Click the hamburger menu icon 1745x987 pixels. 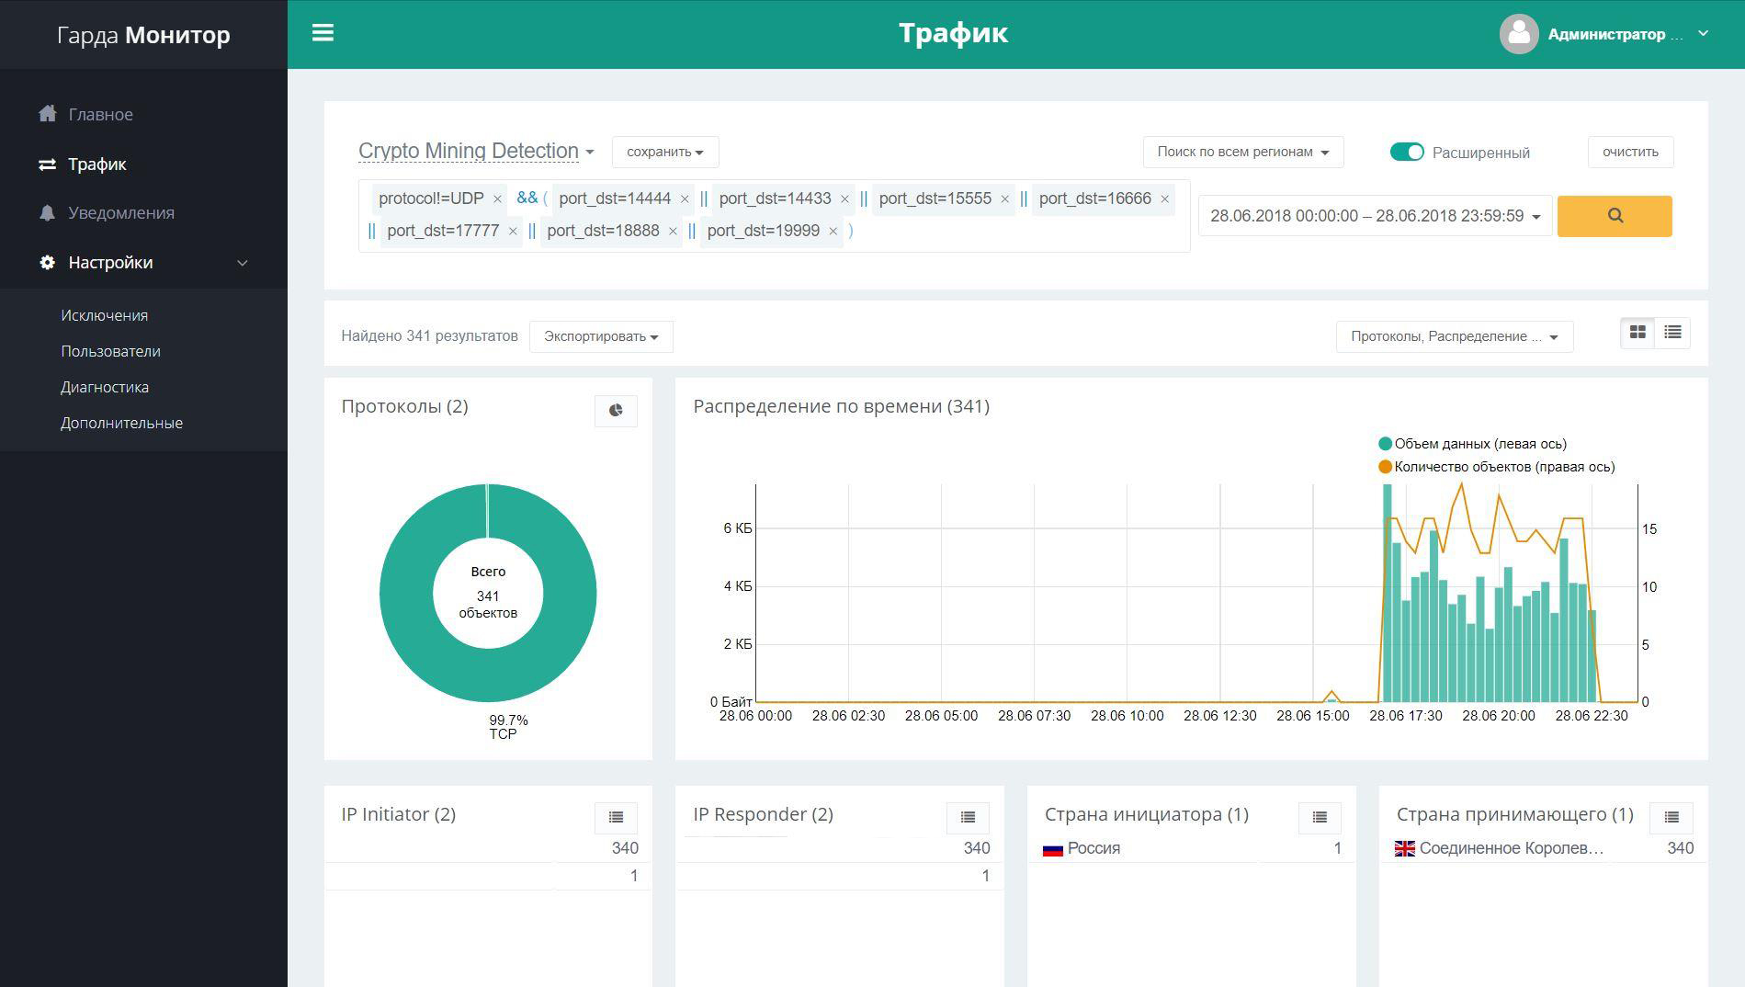click(323, 33)
